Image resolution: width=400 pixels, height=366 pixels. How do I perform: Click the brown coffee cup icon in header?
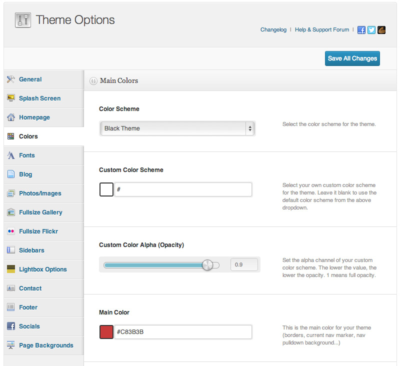(x=381, y=30)
